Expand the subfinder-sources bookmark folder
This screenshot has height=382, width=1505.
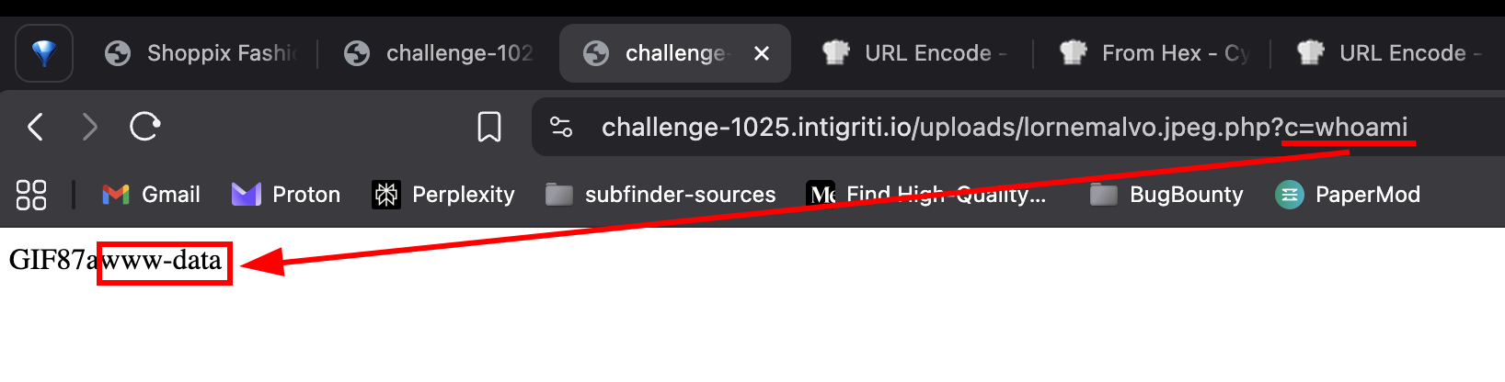coord(661,195)
